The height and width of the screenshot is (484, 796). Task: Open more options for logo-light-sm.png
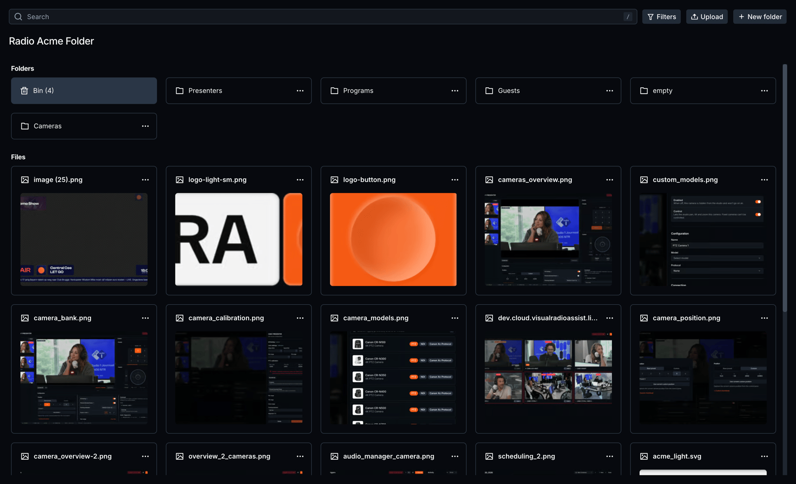(x=300, y=180)
